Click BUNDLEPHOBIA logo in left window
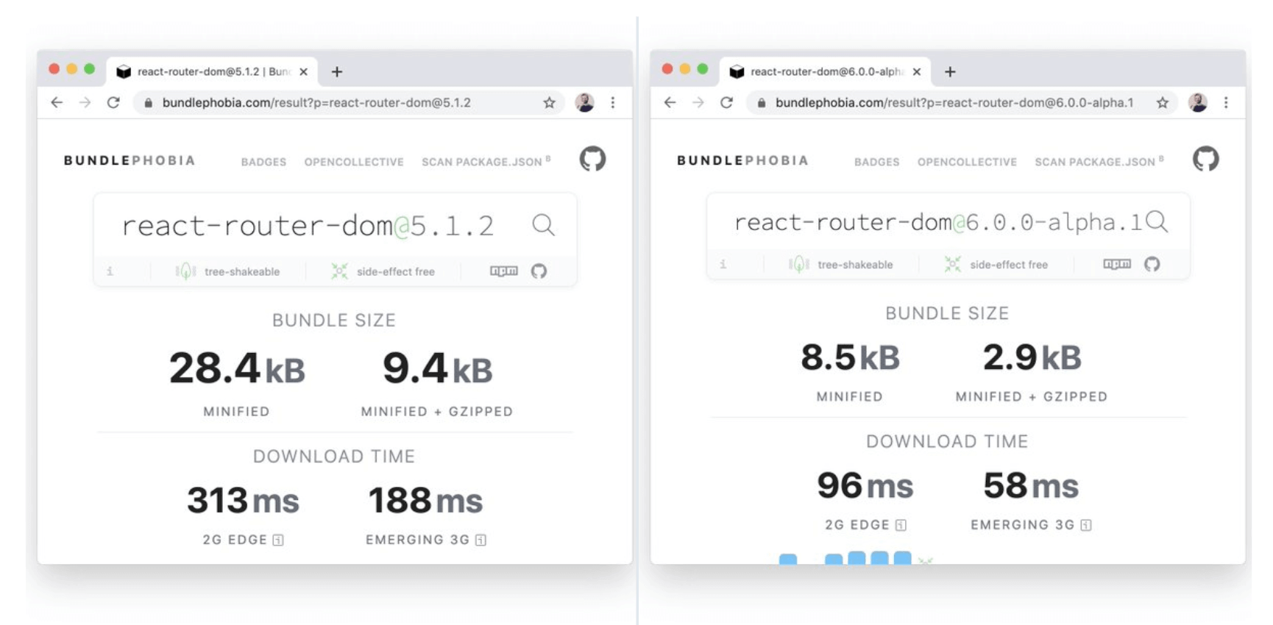Image resolution: width=1273 pixels, height=625 pixels. coord(130,160)
